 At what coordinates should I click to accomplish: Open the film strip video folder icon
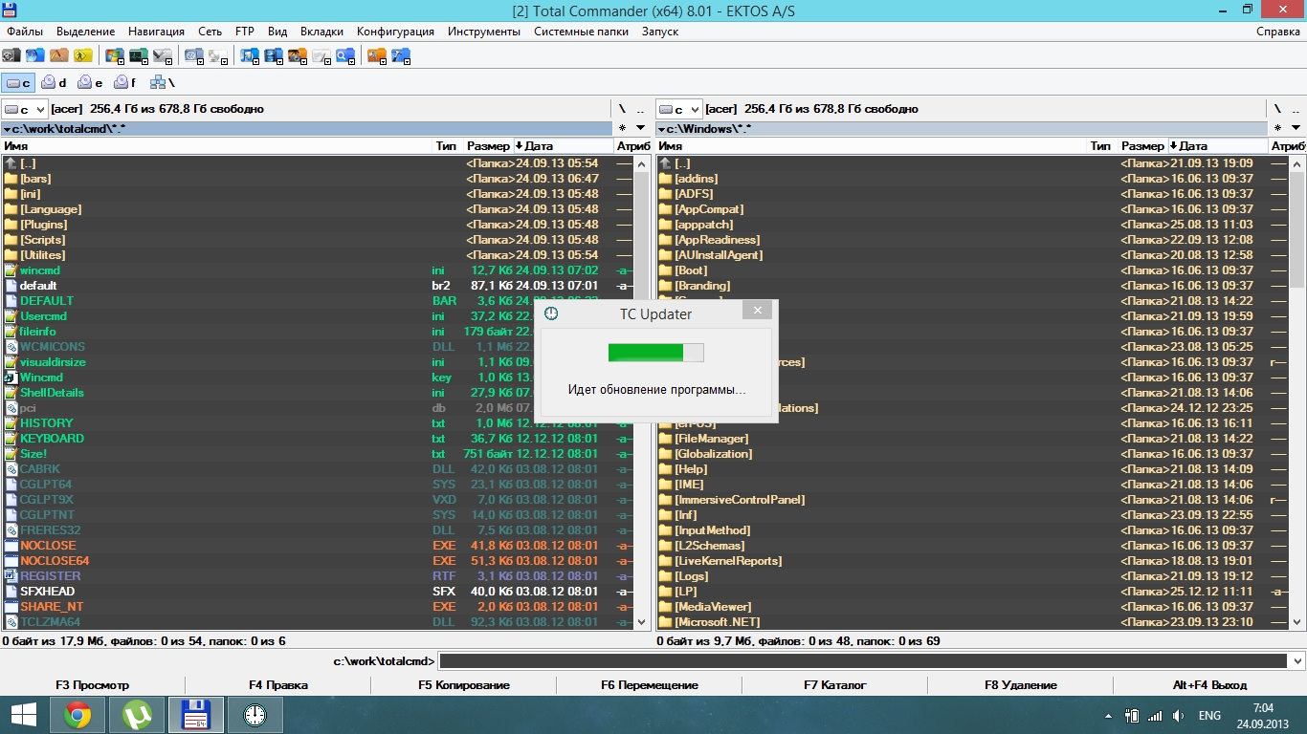(x=273, y=55)
